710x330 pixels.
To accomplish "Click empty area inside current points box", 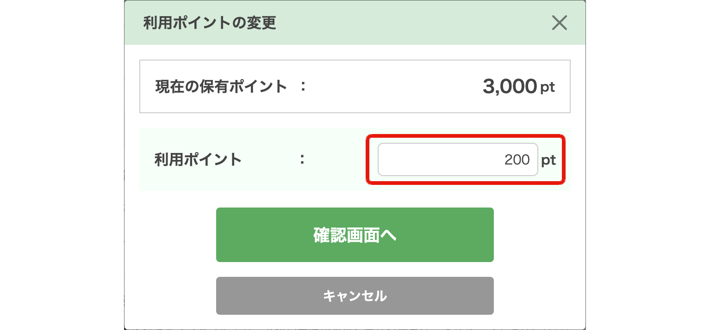I will (x=393, y=86).
